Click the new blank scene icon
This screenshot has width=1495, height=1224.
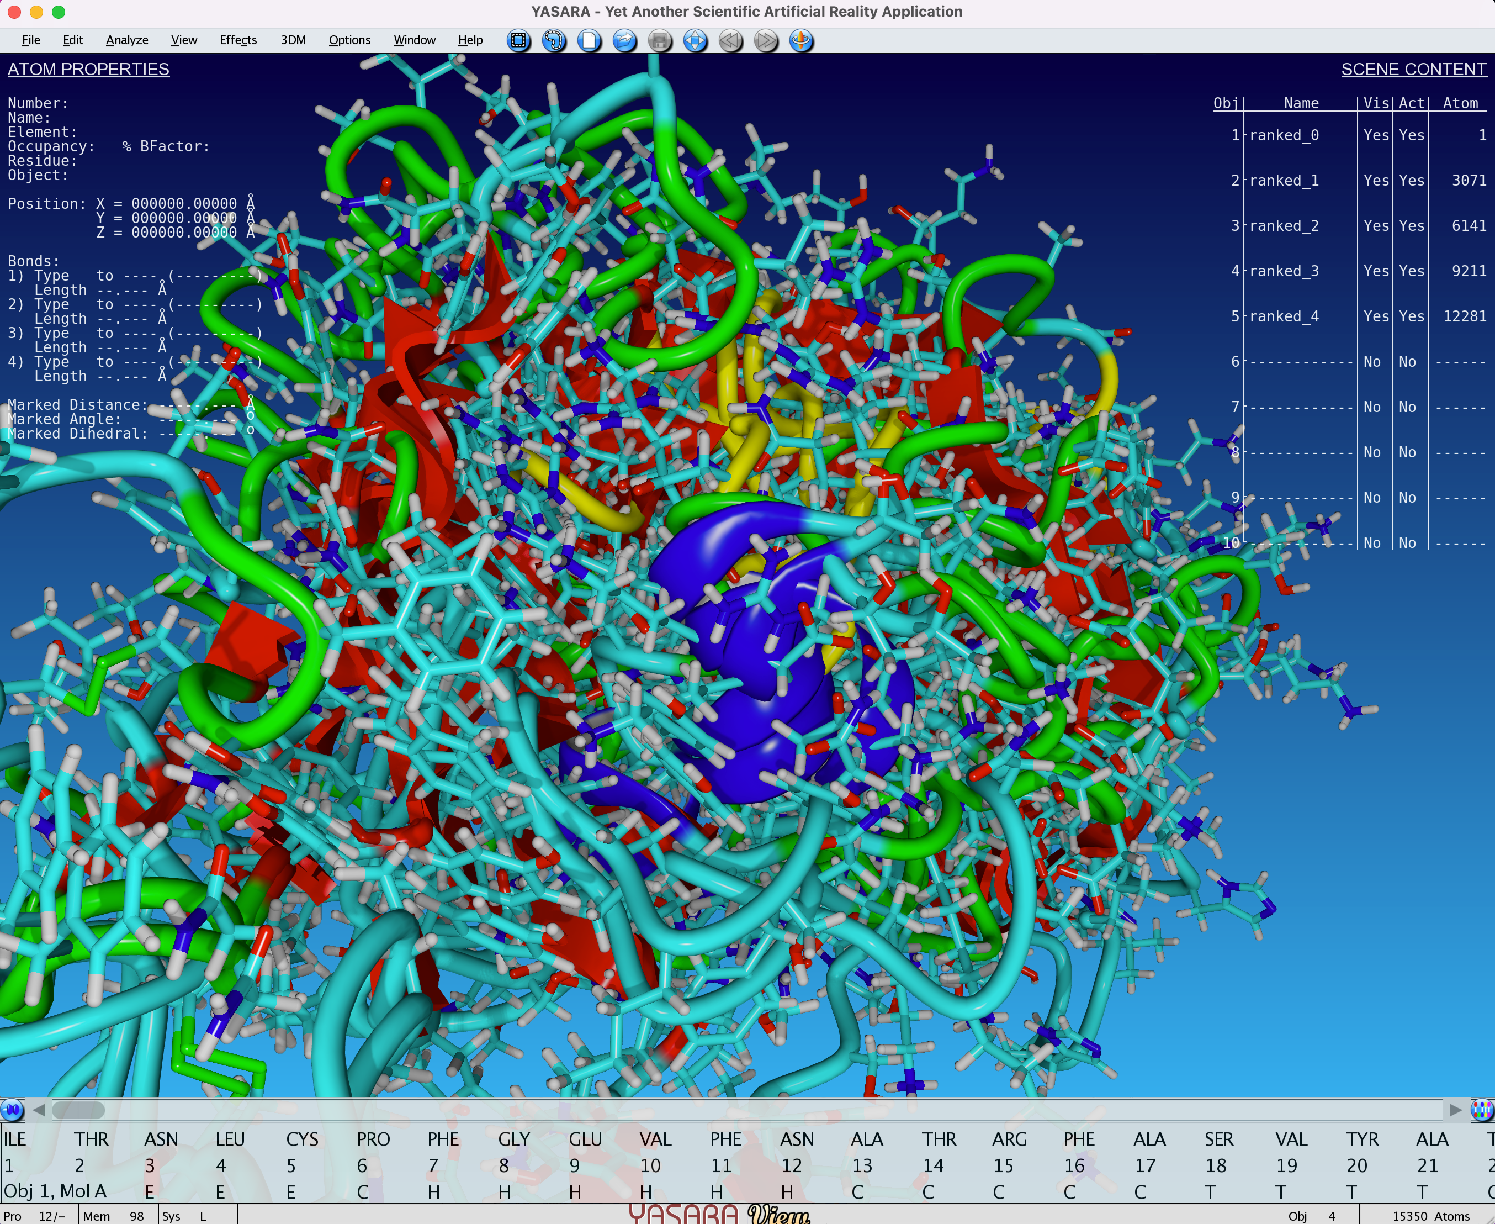click(589, 40)
